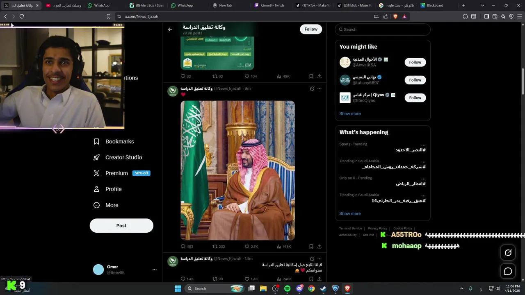The width and height of the screenshot is (525, 295).
Task: Open volume control in system tray
Action: (x=498, y=288)
